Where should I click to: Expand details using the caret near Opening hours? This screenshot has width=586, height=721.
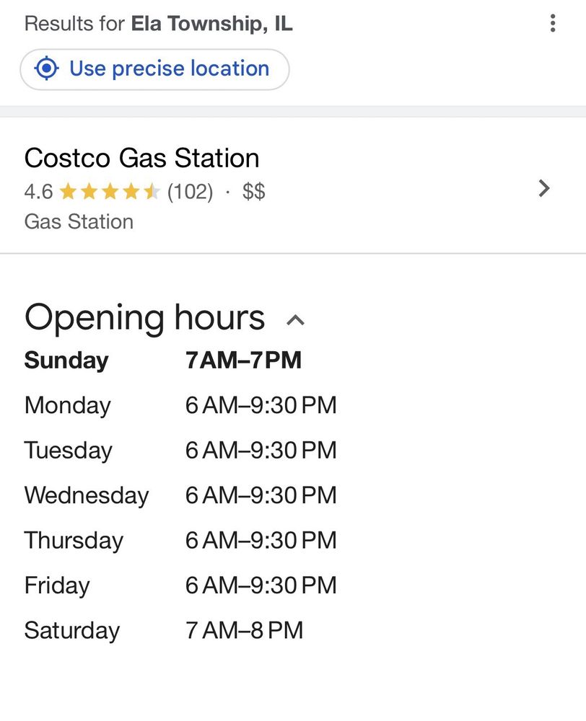coord(296,319)
